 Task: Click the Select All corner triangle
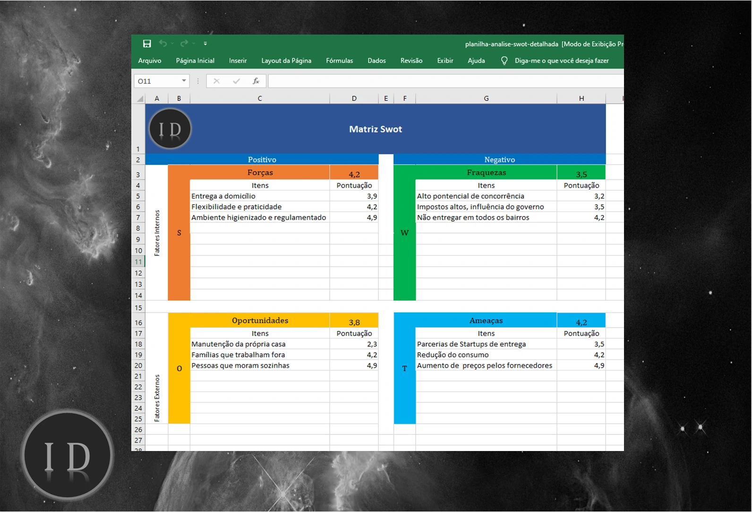tap(140, 98)
